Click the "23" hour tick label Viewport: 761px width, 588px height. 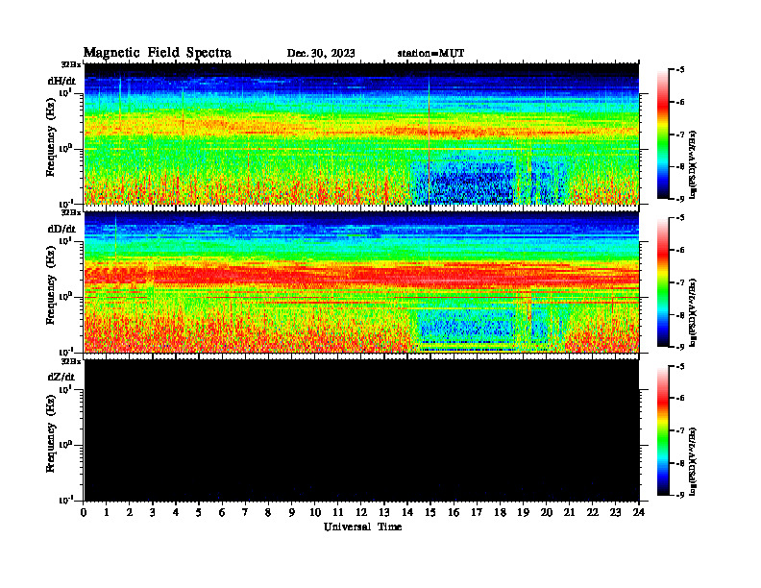[x=615, y=512]
